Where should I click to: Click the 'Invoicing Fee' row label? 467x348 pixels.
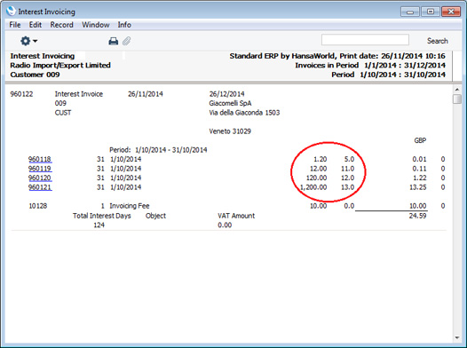click(x=130, y=206)
